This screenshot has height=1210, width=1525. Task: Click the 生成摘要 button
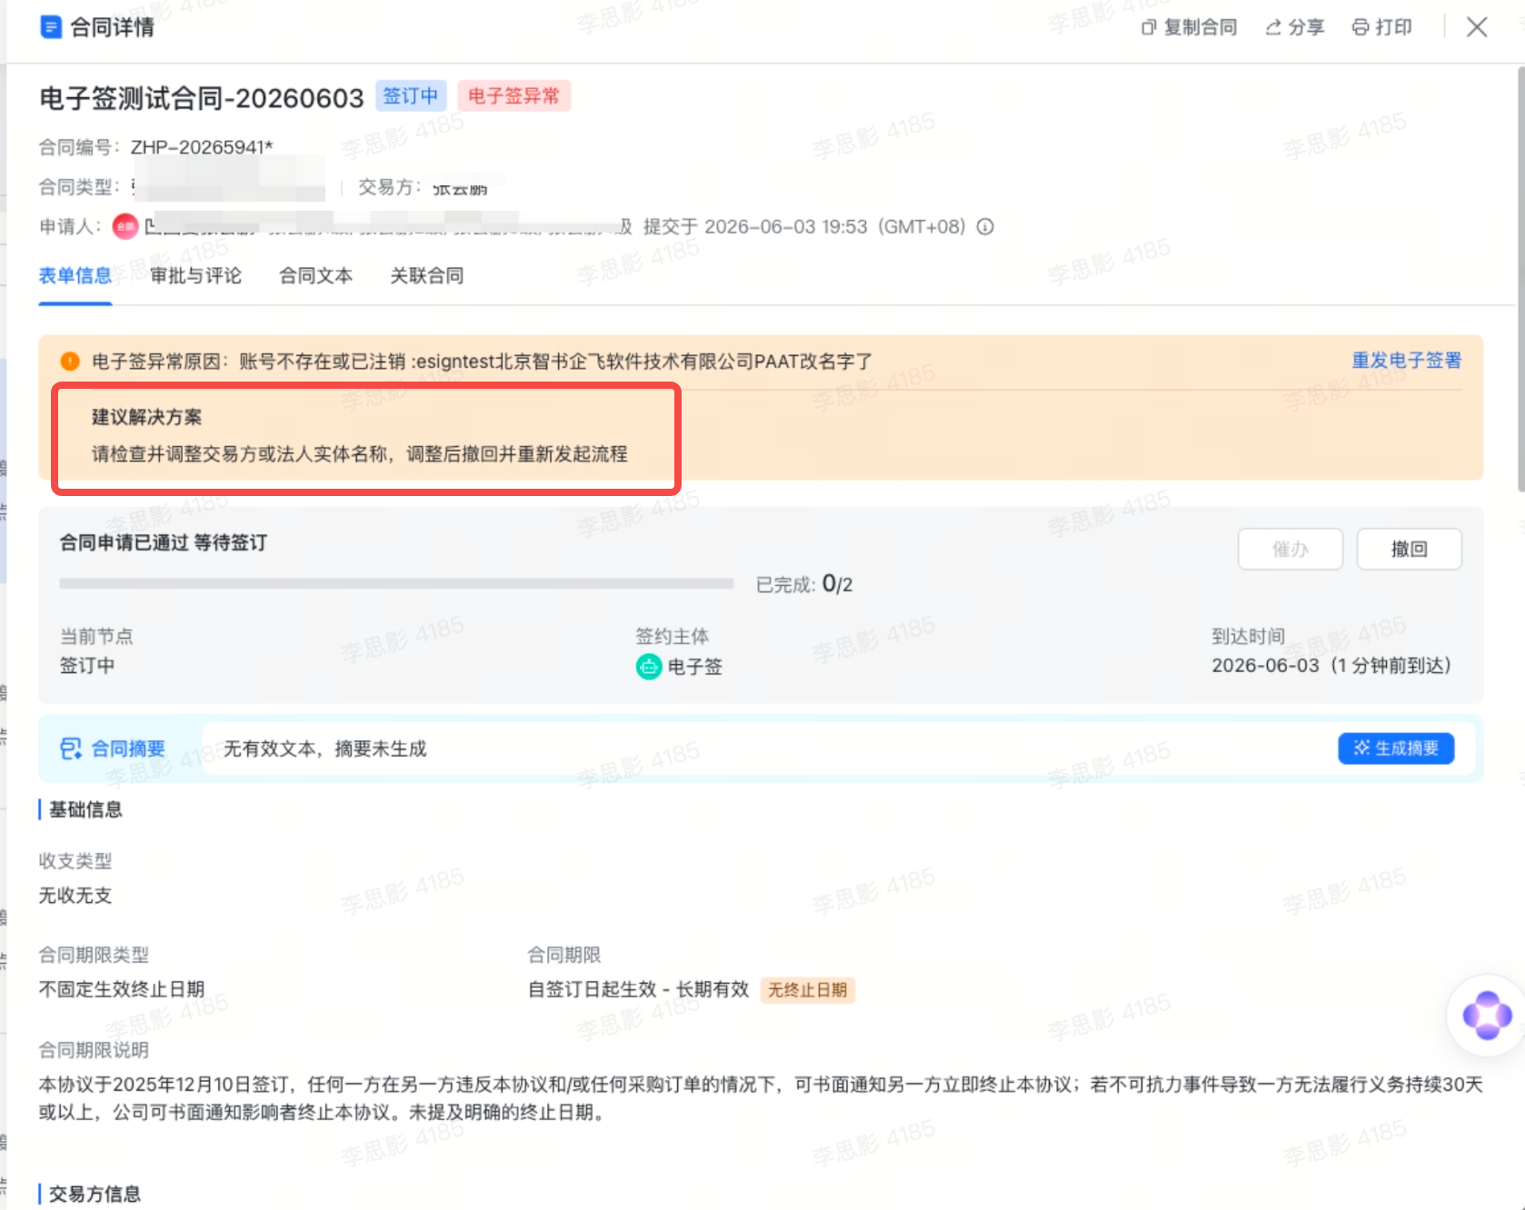1396,749
